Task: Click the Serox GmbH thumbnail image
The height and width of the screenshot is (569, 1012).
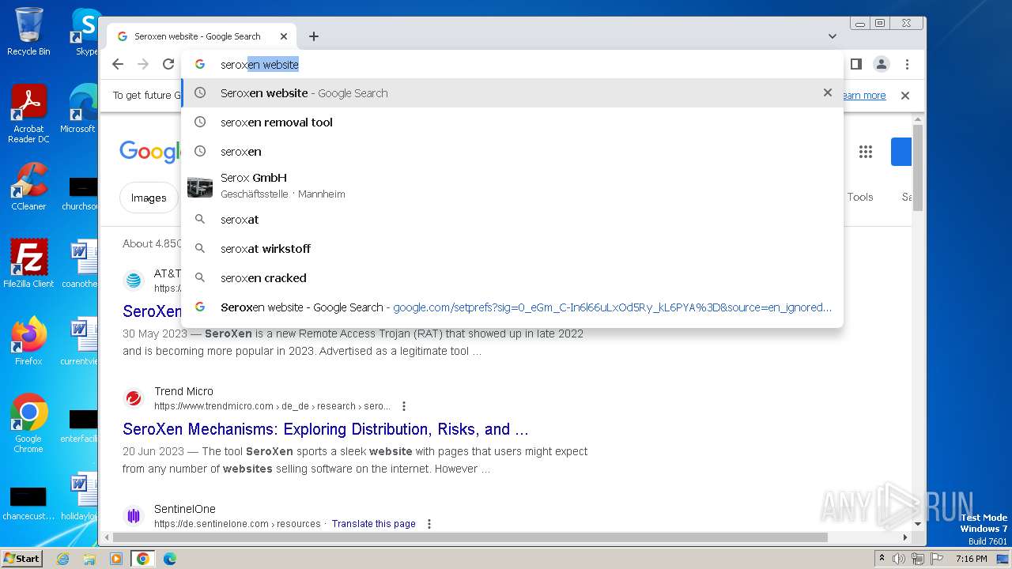Action: pos(200,187)
